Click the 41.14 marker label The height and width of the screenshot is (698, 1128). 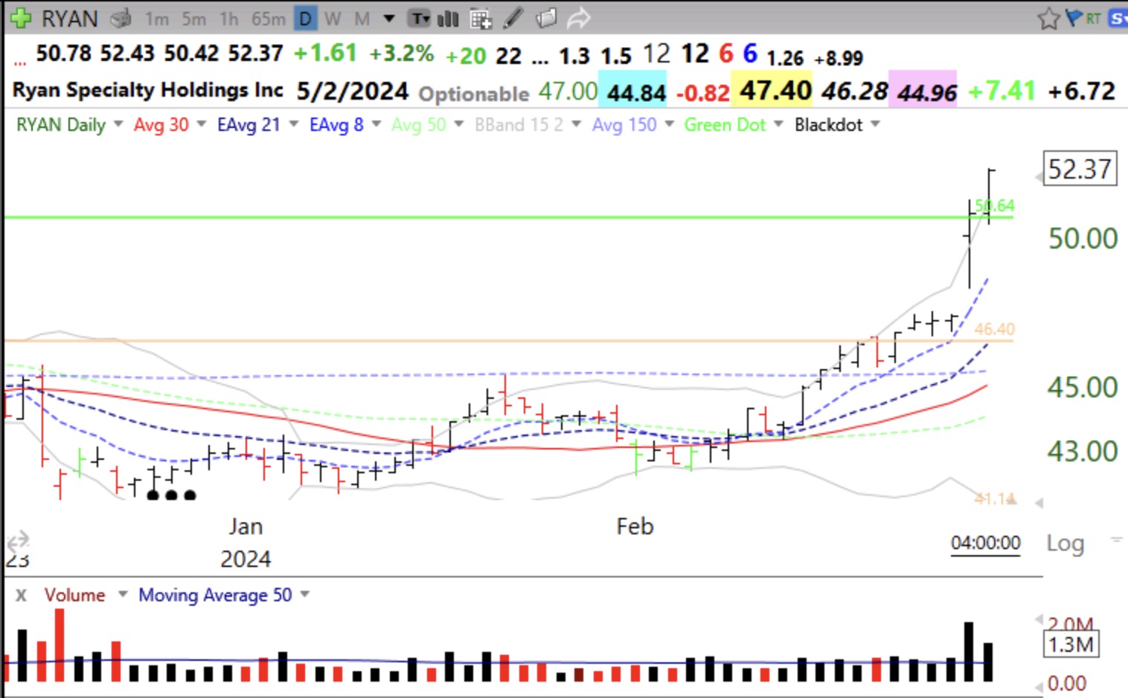click(x=995, y=499)
